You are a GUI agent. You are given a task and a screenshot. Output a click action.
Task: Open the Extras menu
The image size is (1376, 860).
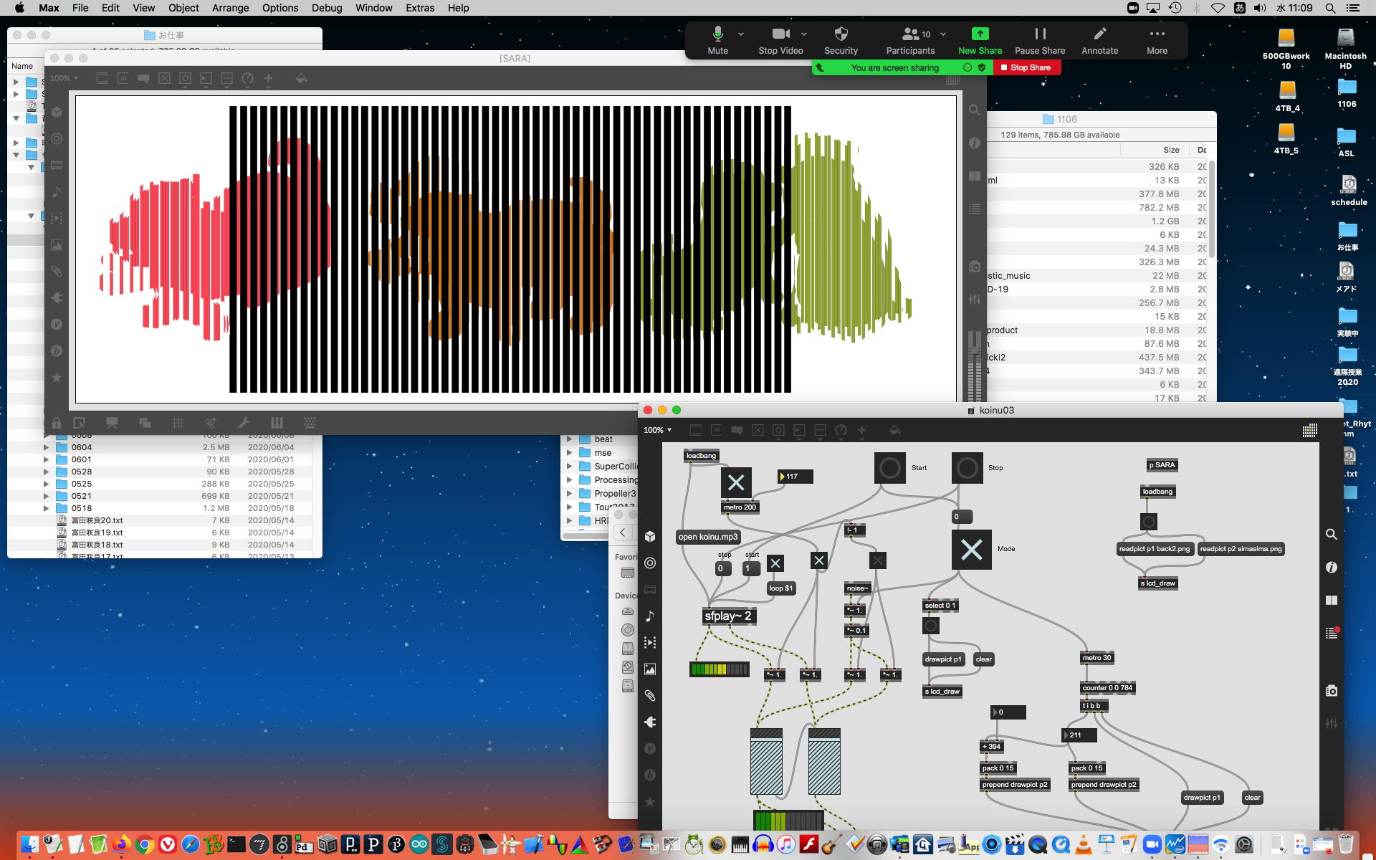pyautogui.click(x=419, y=8)
